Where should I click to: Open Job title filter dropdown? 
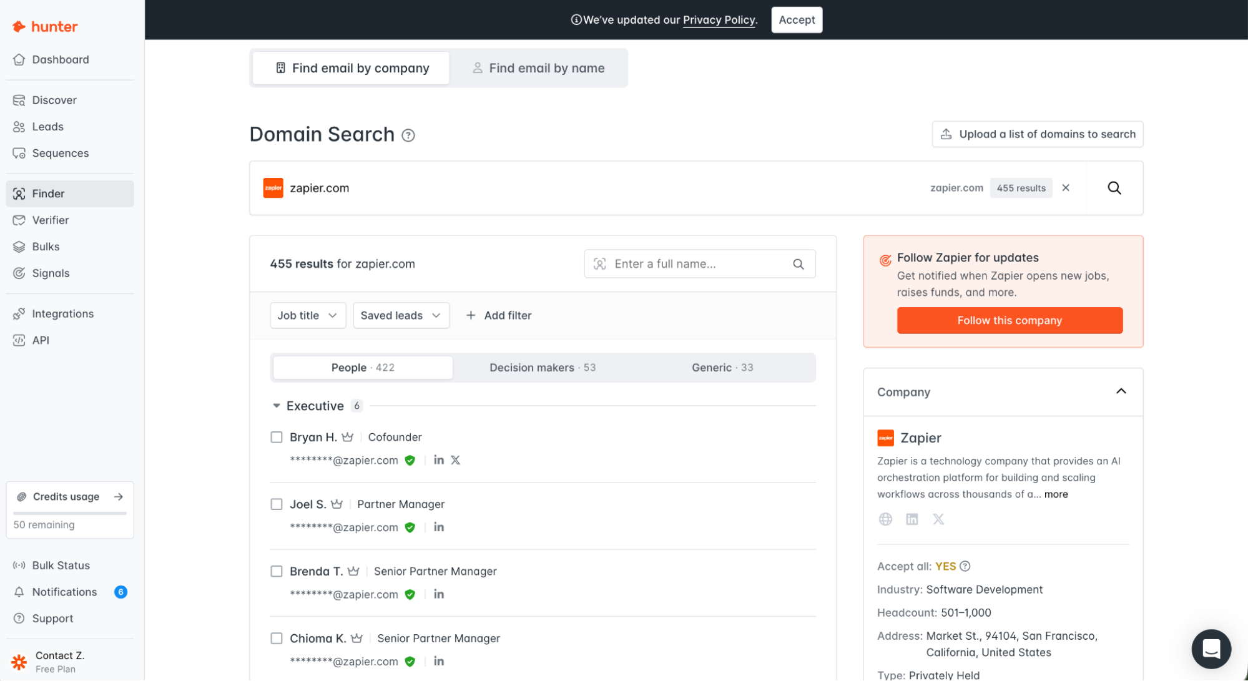pos(308,315)
